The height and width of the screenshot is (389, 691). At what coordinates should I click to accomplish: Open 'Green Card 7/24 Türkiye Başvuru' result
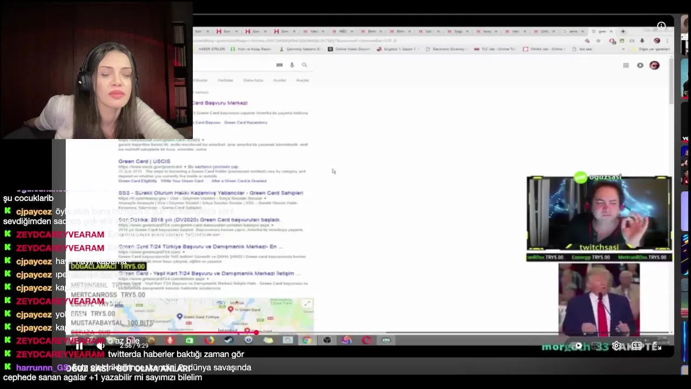tap(201, 246)
